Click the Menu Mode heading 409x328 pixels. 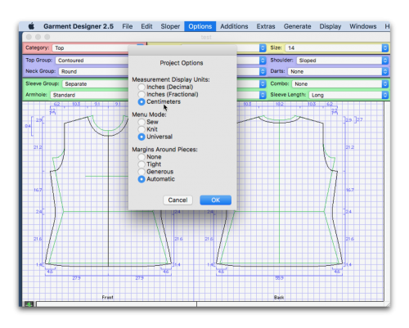(x=149, y=115)
